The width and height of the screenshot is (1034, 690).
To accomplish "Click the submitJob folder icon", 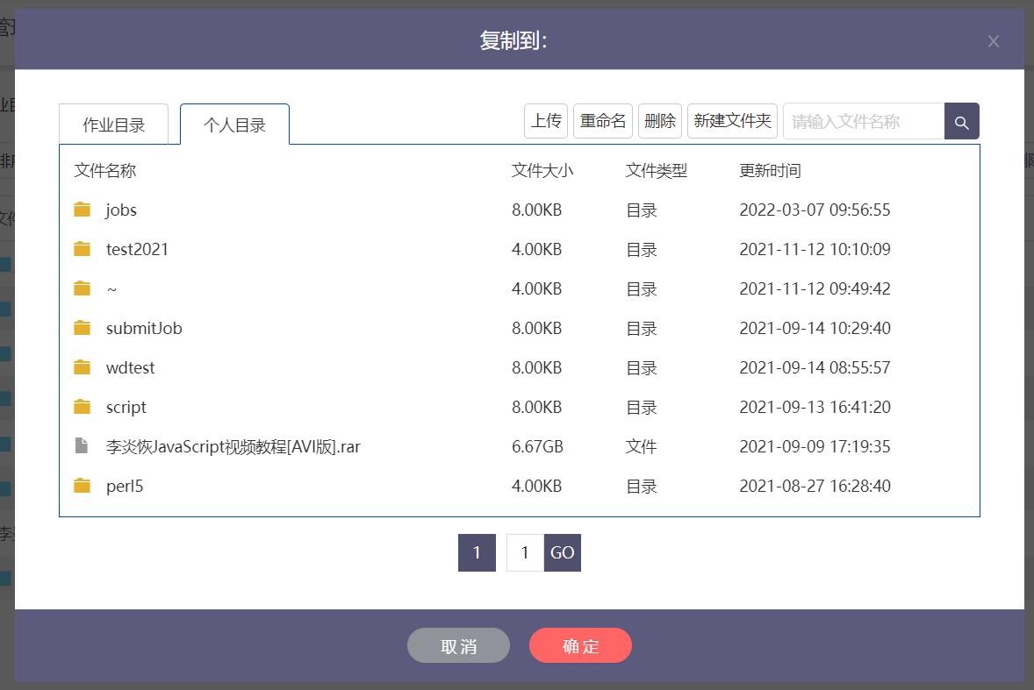I will (x=83, y=328).
